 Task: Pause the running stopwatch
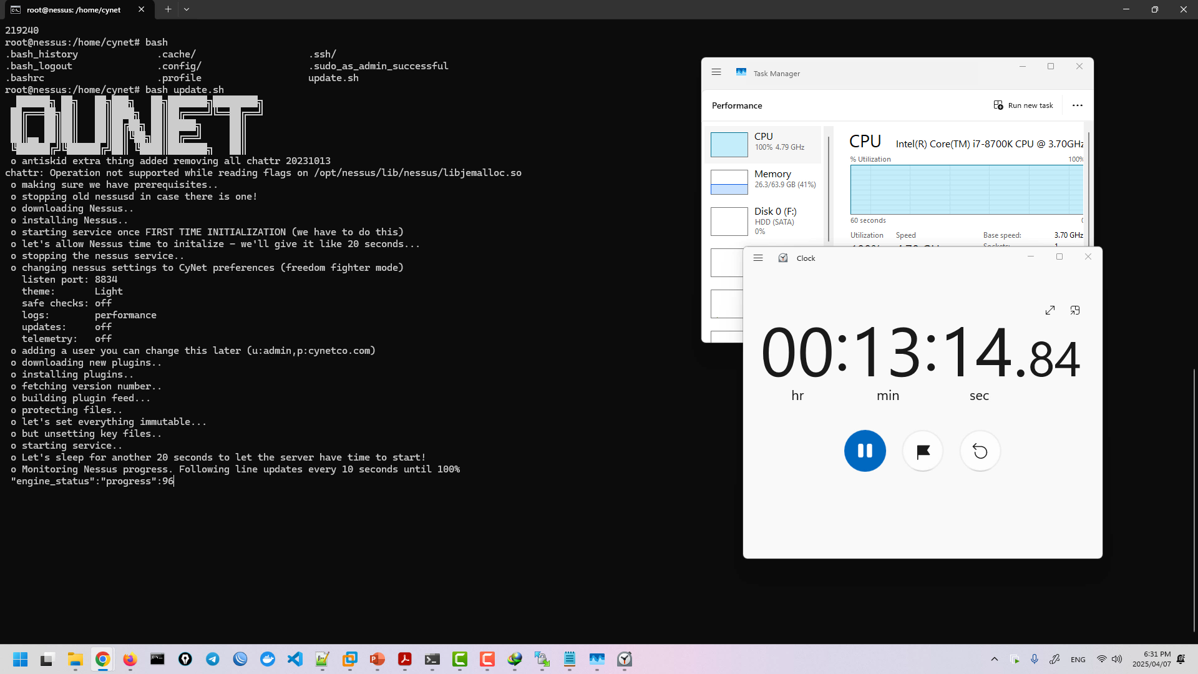[865, 451]
